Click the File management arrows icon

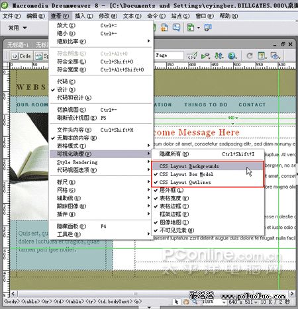[x=219, y=56]
